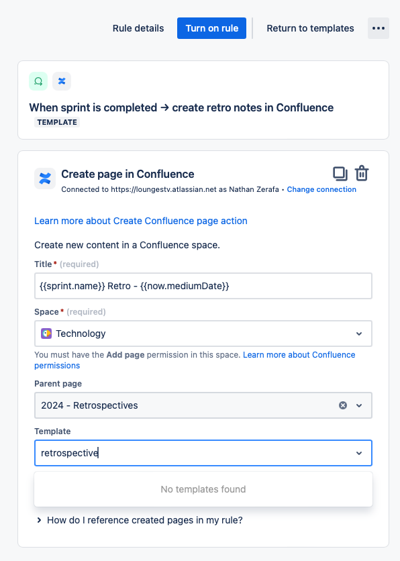The image size is (400, 561).
Task: Click Confluence logo beside Create page title
Action: tap(45, 178)
